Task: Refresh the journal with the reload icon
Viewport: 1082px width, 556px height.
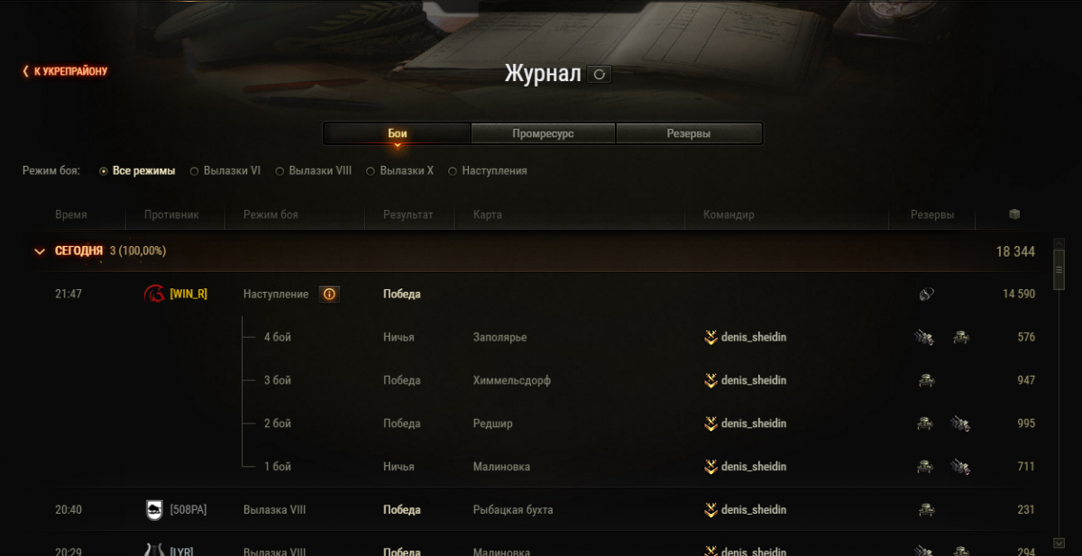Action: click(599, 74)
